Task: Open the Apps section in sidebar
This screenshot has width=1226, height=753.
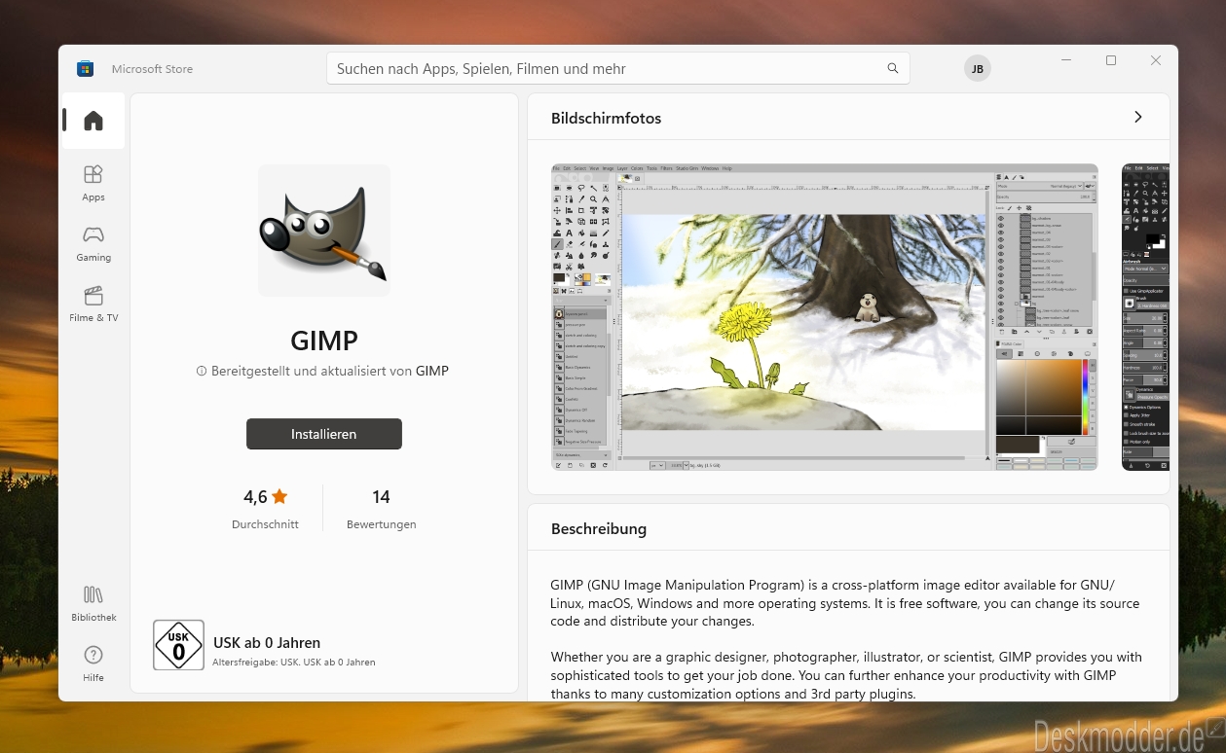Action: (93, 182)
